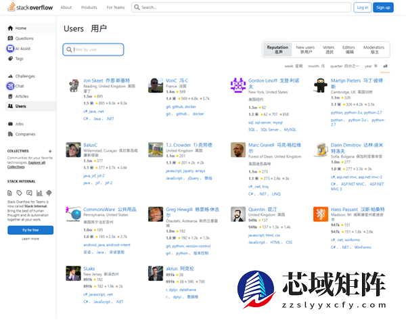Click BalusC's avatar photo

click(74, 150)
